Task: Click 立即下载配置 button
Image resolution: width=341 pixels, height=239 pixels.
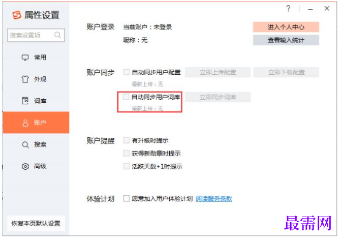Action: 286,72
